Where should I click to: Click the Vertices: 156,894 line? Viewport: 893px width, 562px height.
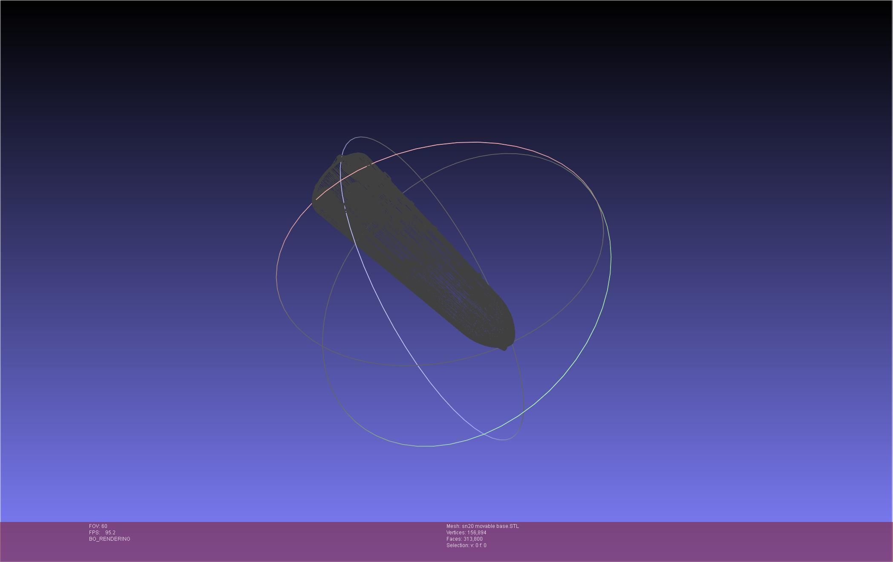tap(466, 533)
